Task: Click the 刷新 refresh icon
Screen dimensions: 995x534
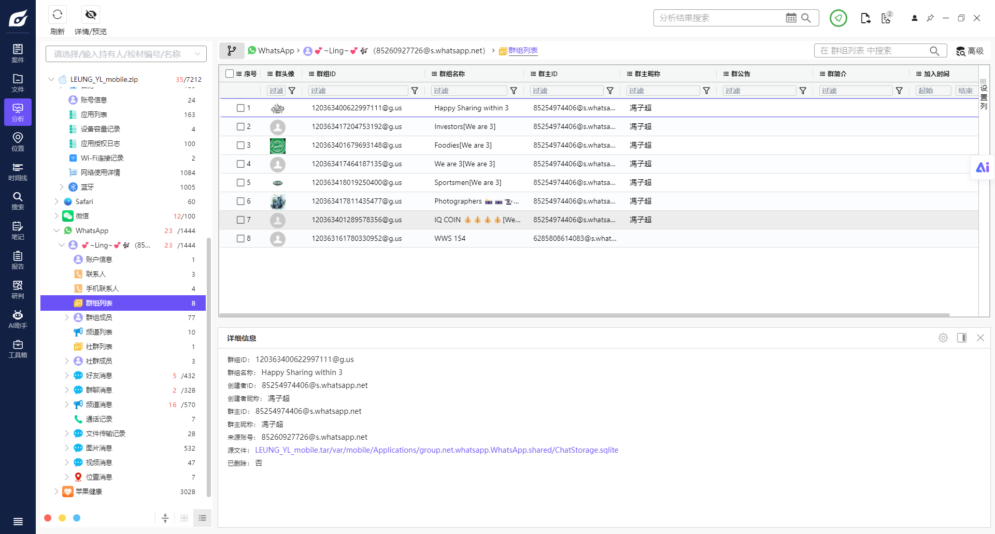Action: [x=58, y=15]
